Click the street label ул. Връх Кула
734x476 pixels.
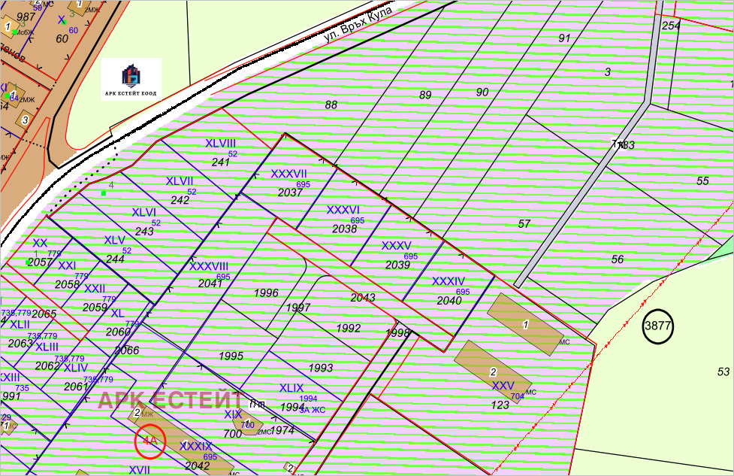(x=358, y=23)
